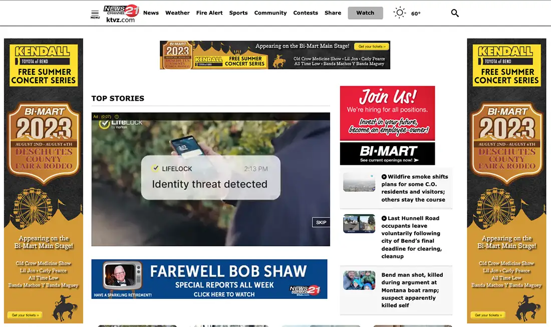Viewport: 551px width, 327px height.
Task: Open Wildfire smoke shifts plans story
Action: (x=415, y=188)
